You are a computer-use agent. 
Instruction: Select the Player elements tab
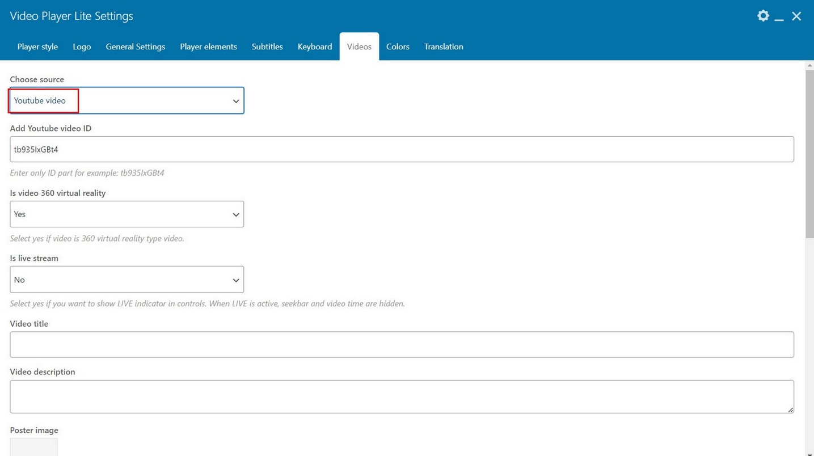coord(208,47)
